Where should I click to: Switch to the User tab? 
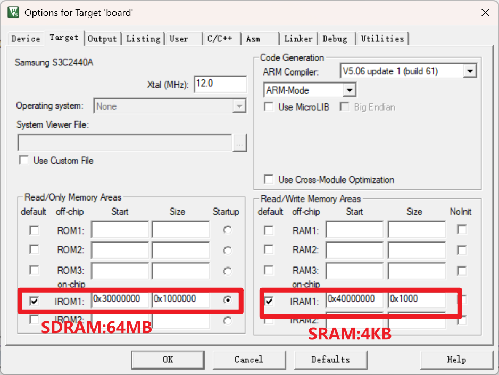click(x=183, y=39)
